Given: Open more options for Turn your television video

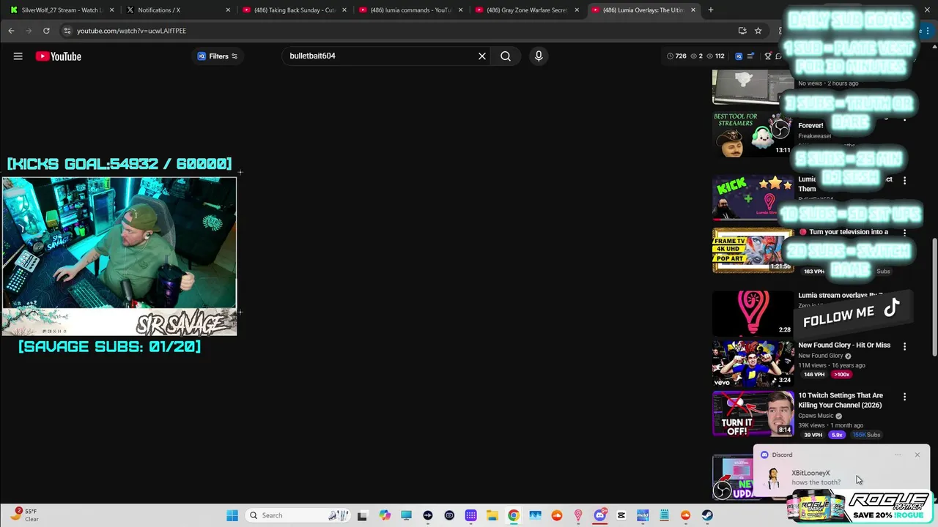Looking at the screenshot, I should click(x=904, y=233).
